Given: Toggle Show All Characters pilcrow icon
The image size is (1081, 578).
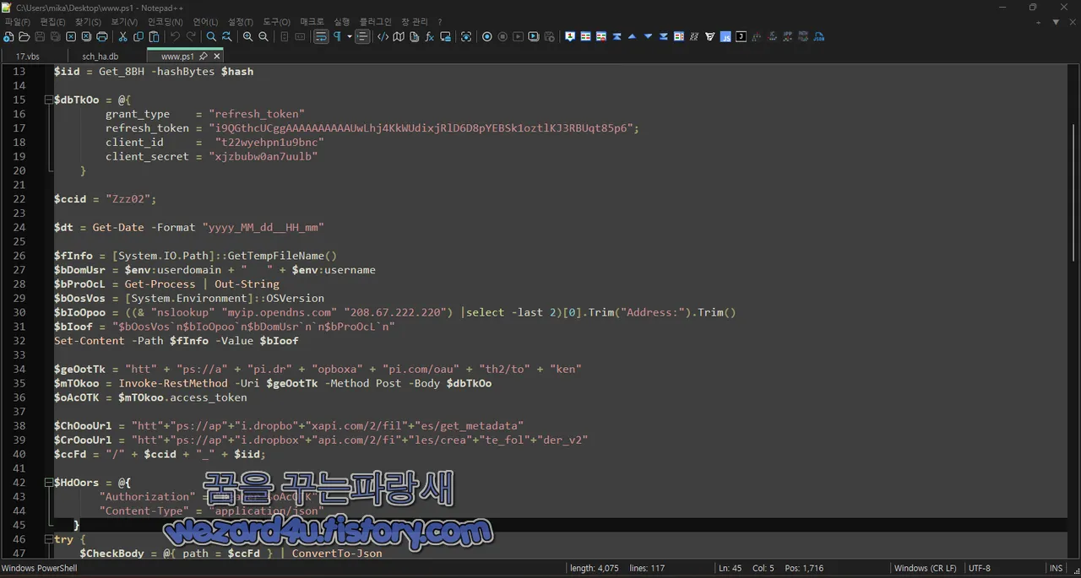Looking at the screenshot, I should coord(337,37).
